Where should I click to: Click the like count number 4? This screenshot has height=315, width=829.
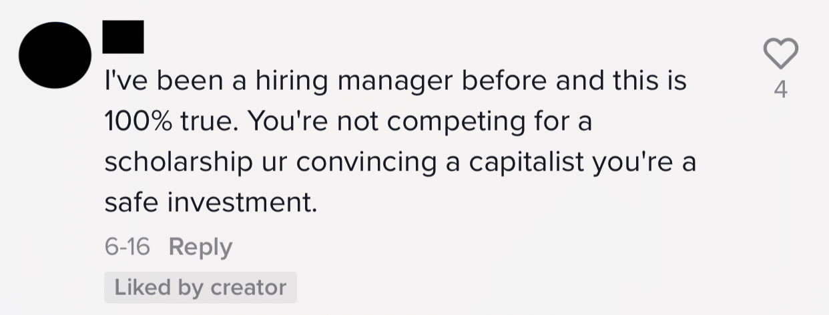click(x=780, y=90)
